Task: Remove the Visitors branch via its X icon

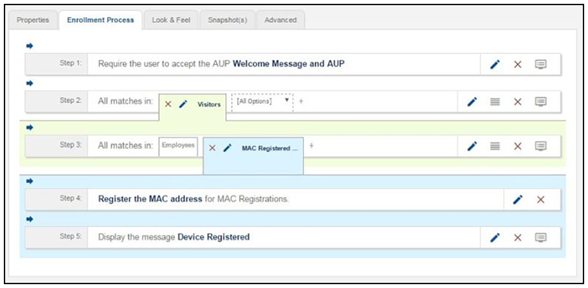Action: [x=168, y=104]
